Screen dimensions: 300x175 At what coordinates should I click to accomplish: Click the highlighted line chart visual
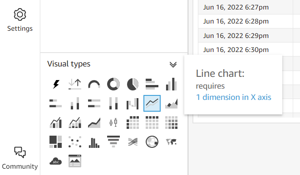[x=152, y=103]
